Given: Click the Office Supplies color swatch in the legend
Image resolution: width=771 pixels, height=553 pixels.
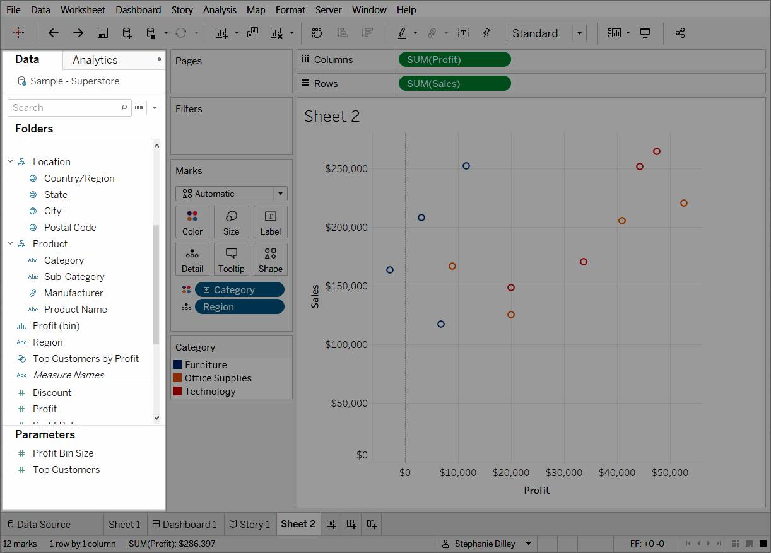Looking at the screenshot, I should coord(179,378).
